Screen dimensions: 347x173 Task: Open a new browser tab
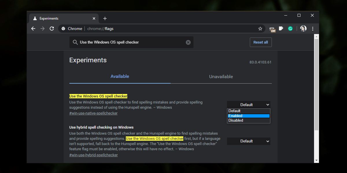point(105,18)
